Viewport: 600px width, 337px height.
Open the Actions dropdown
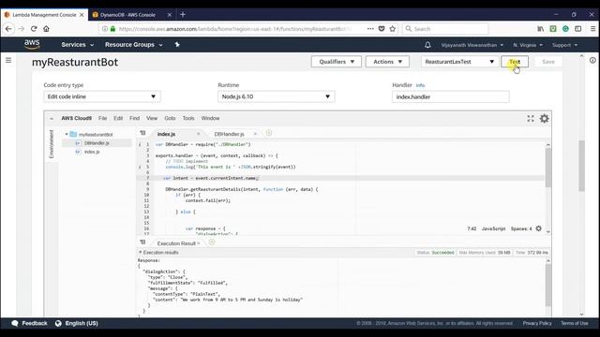pyautogui.click(x=387, y=62)
